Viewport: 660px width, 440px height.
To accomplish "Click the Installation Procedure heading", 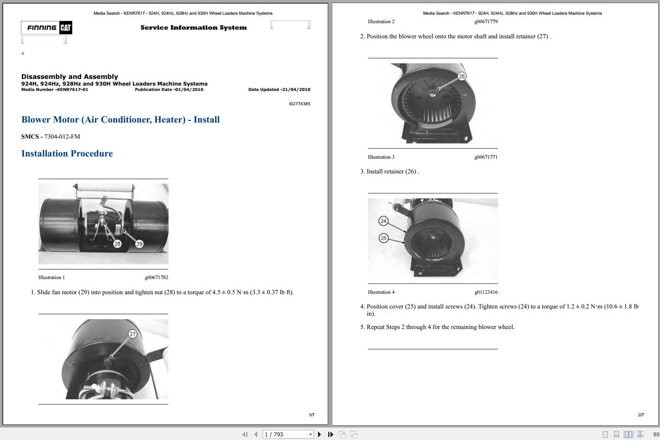I will click(x=67, y=153).
